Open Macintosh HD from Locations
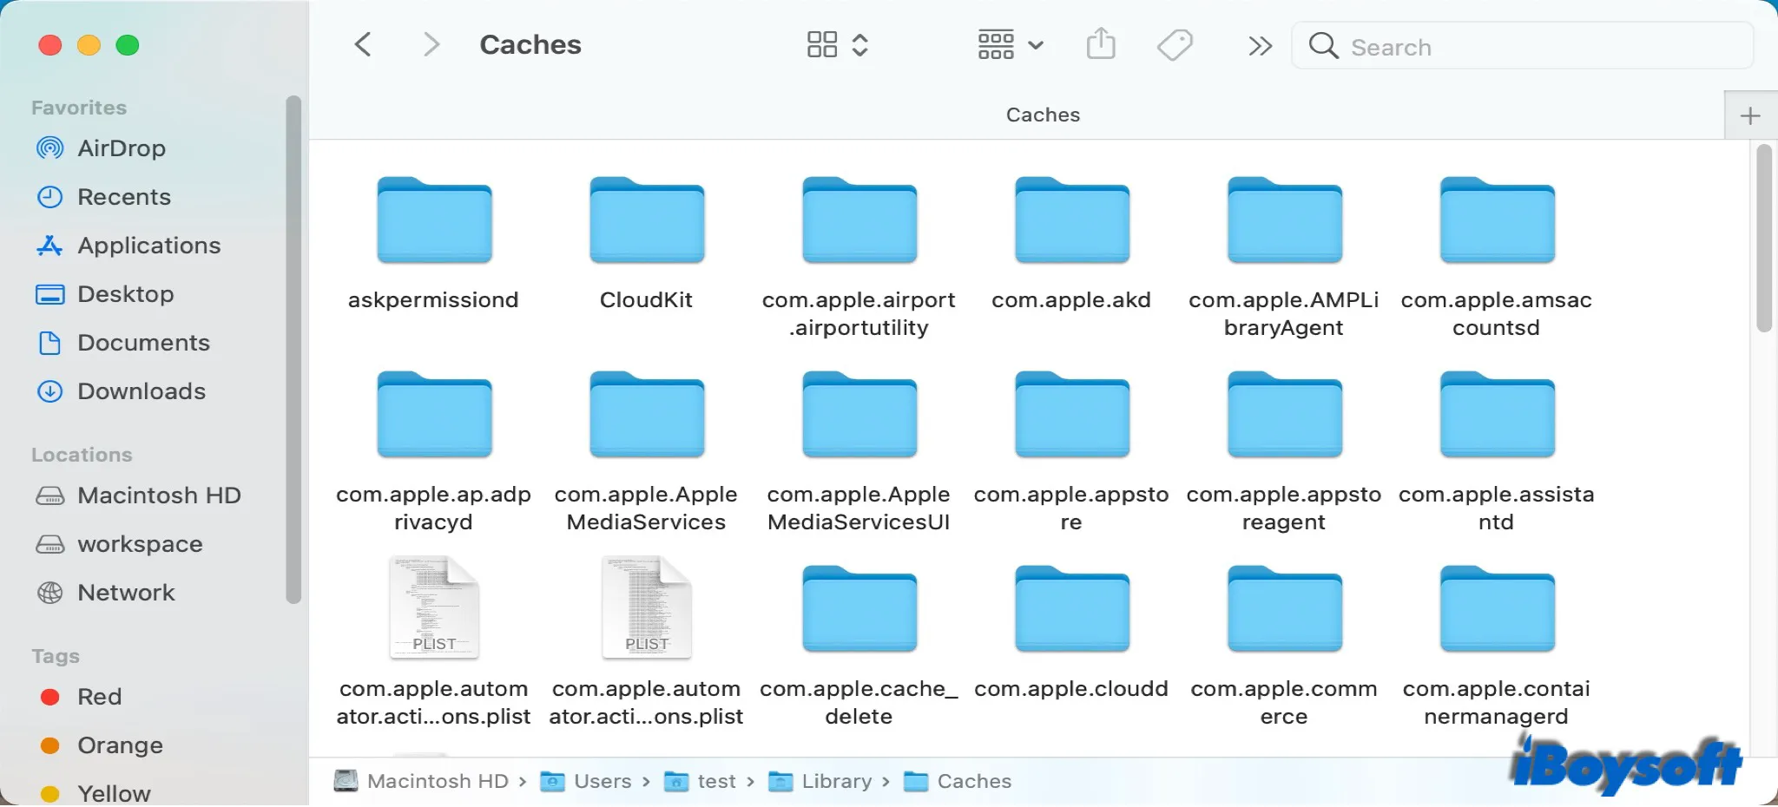This screenshot has width=1778, height=807. pyautogui.click(x=160, y=495)
